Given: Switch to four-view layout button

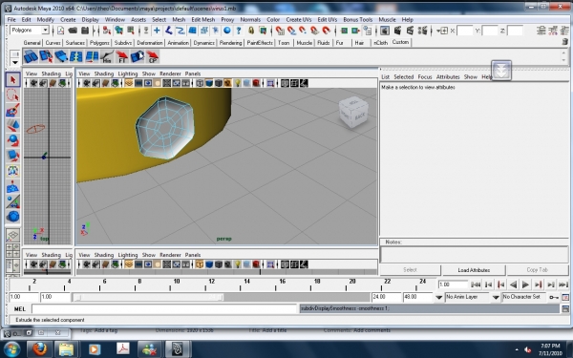Looking at the screenshot, I should click(13, 250).
